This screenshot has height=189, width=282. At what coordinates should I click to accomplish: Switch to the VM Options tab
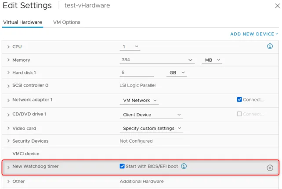coord(66,22)
